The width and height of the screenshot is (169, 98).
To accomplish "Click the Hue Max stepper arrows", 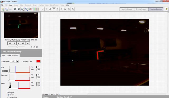I will [37, 70].
